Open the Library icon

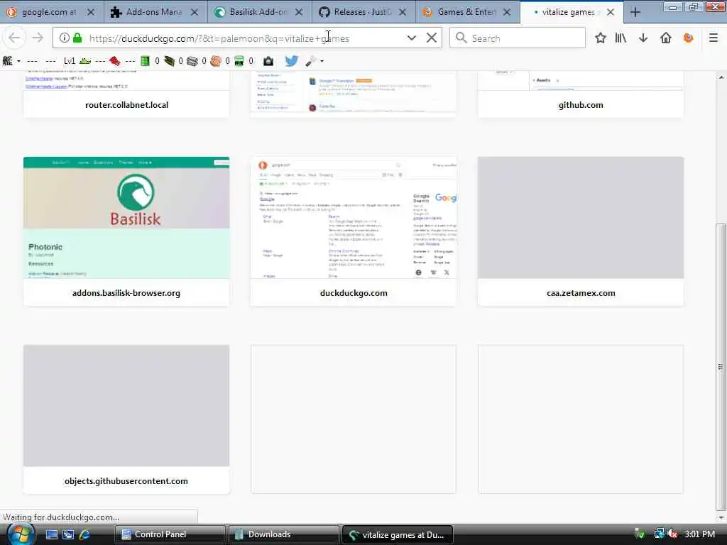coord(621,38)
